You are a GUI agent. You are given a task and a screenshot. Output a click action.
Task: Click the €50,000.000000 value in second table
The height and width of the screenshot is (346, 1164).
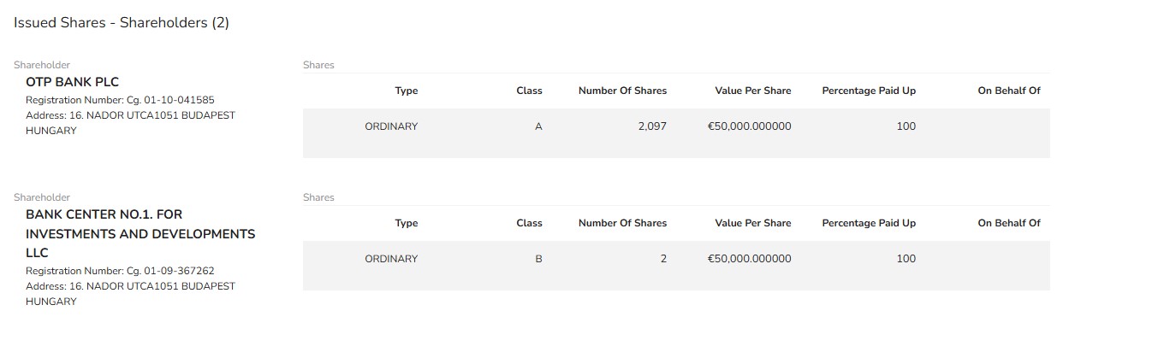(x=750, y=259)
